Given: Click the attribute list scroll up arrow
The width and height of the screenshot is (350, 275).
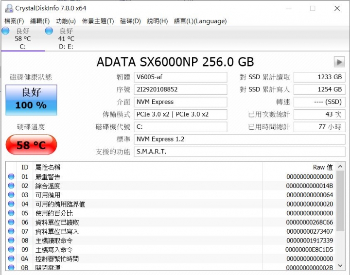Looking at the screenshot, I should click(x=340, y=166).
